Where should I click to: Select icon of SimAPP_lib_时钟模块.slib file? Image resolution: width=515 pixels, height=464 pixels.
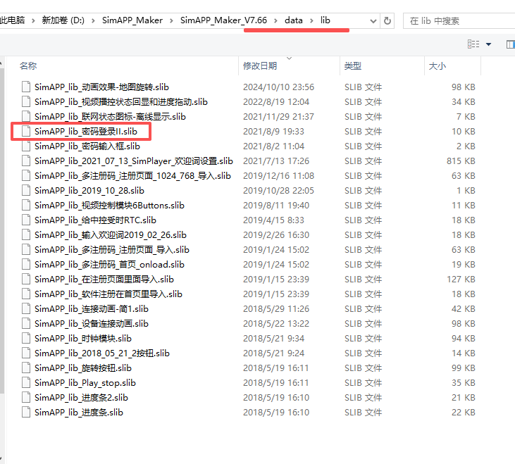27,339
